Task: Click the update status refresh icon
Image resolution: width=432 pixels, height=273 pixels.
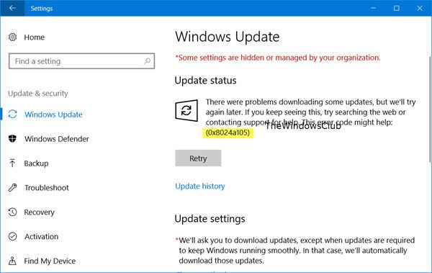Action: point(186,111)
